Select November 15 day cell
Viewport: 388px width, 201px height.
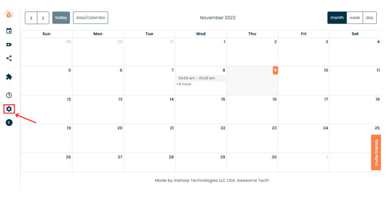(201, 109)
